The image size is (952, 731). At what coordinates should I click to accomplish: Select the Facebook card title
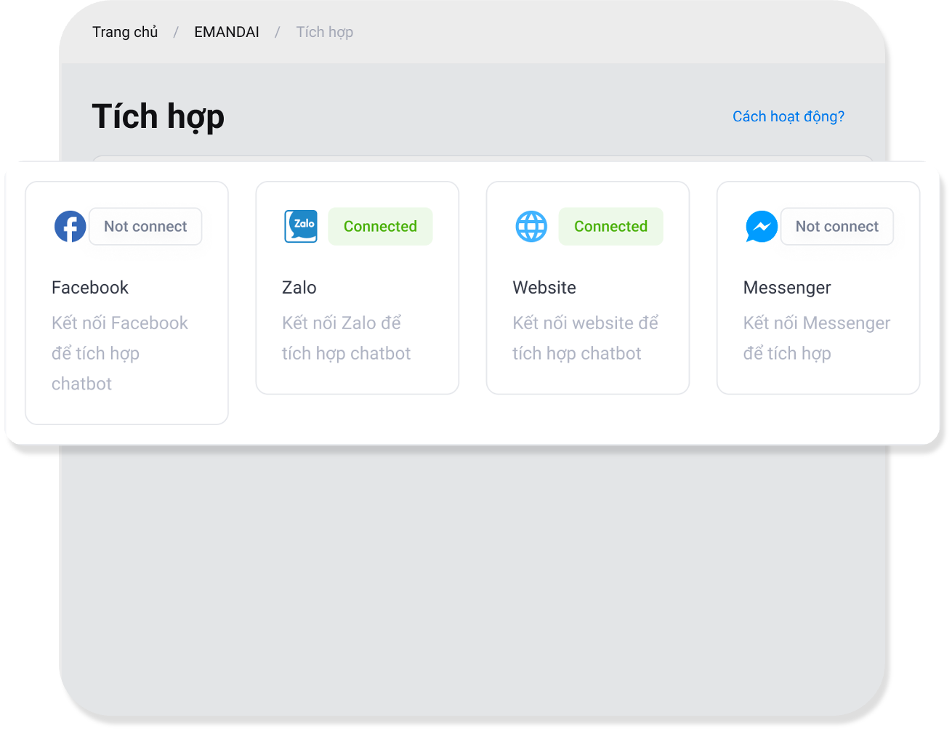tap(90, 288)
